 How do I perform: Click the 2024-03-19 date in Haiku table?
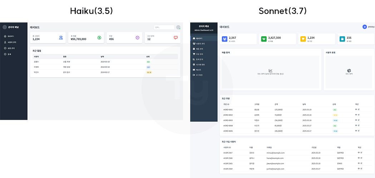click(105, 62)
